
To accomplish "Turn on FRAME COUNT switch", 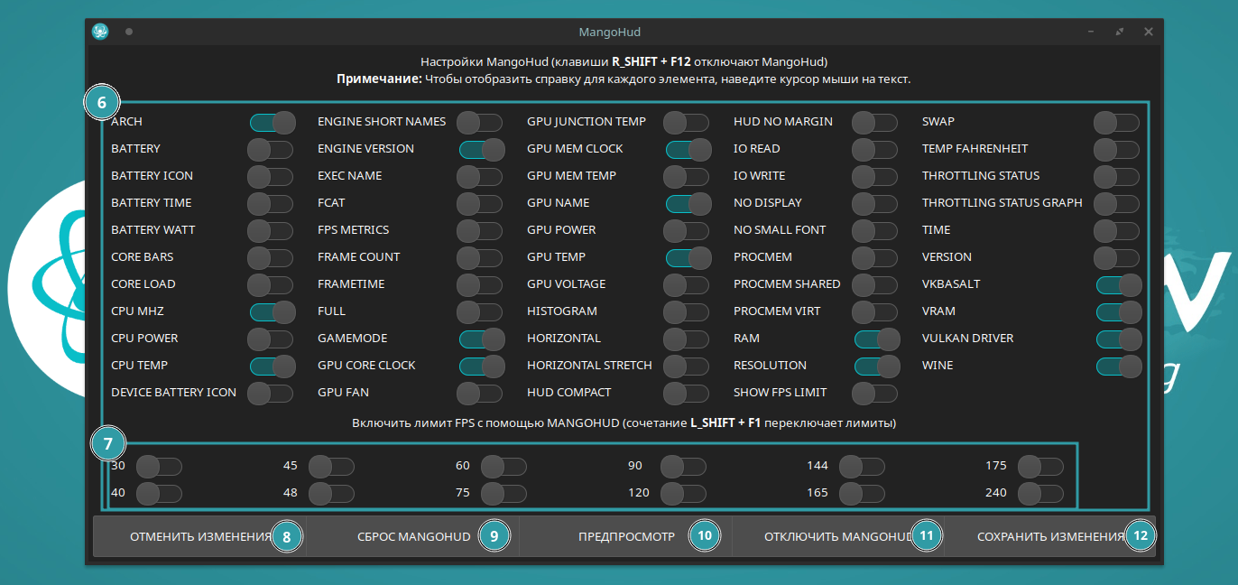I will 480,257.
